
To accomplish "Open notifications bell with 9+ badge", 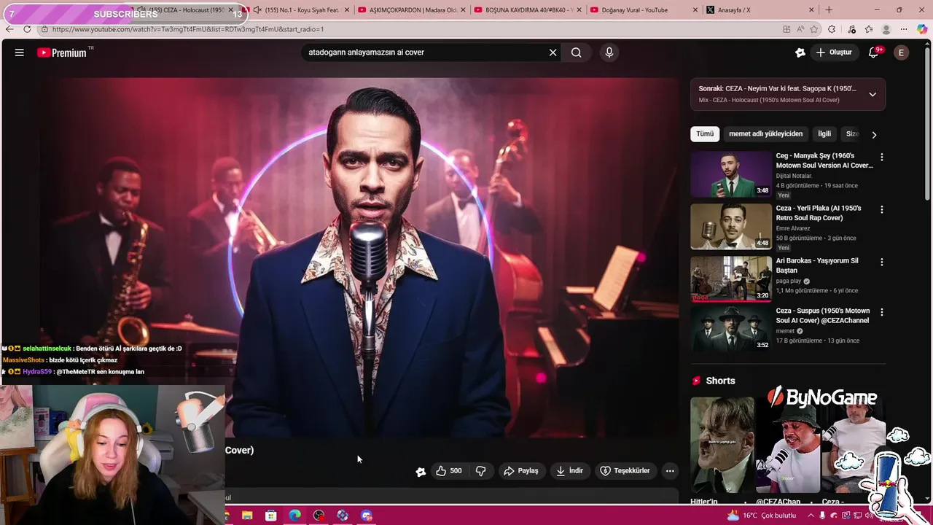I will pos(874,52).
